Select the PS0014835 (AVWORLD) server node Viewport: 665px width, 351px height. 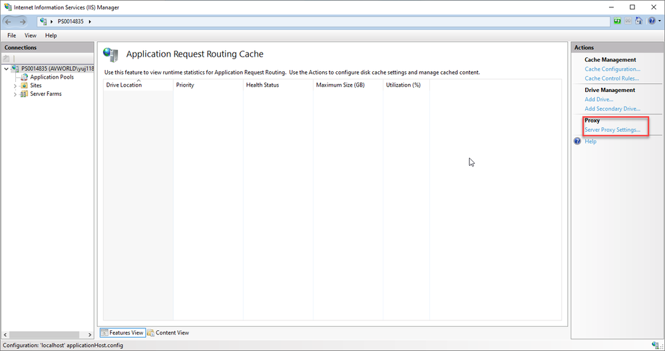(58, 69)
